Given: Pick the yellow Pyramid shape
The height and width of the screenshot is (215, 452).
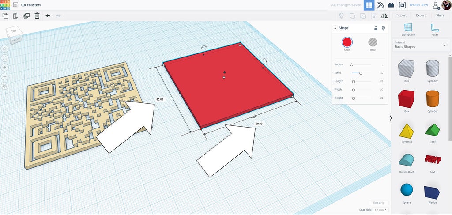Looking at the screenshot, I should click(407, 131).
